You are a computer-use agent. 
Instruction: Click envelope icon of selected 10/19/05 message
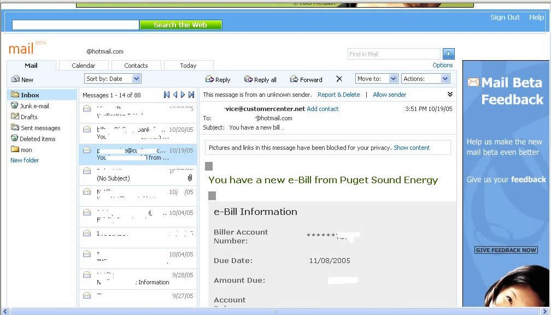tap(87, 150)
